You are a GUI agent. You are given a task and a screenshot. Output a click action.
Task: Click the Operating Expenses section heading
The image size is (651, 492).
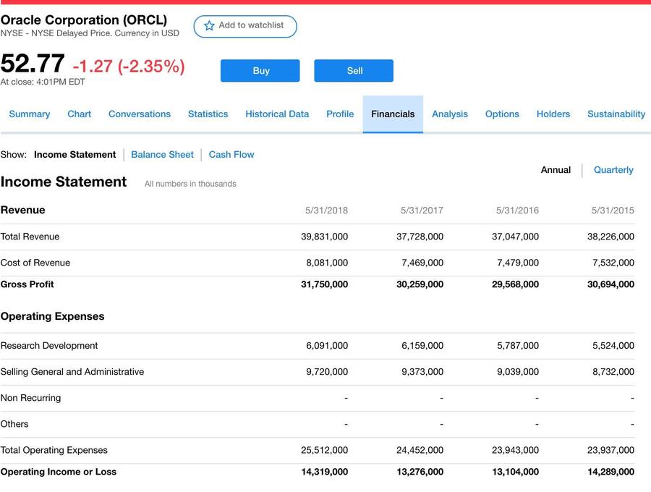tap(52, 316)
